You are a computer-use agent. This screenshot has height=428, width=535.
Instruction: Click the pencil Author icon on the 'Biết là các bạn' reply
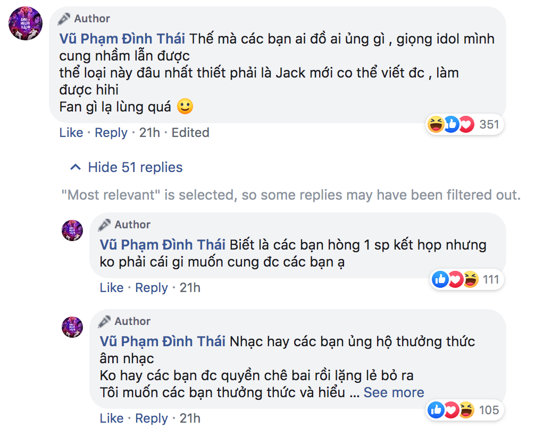[x=105, y=225]
